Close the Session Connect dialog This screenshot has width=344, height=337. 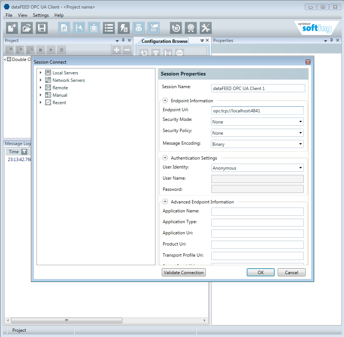point(308,62)
